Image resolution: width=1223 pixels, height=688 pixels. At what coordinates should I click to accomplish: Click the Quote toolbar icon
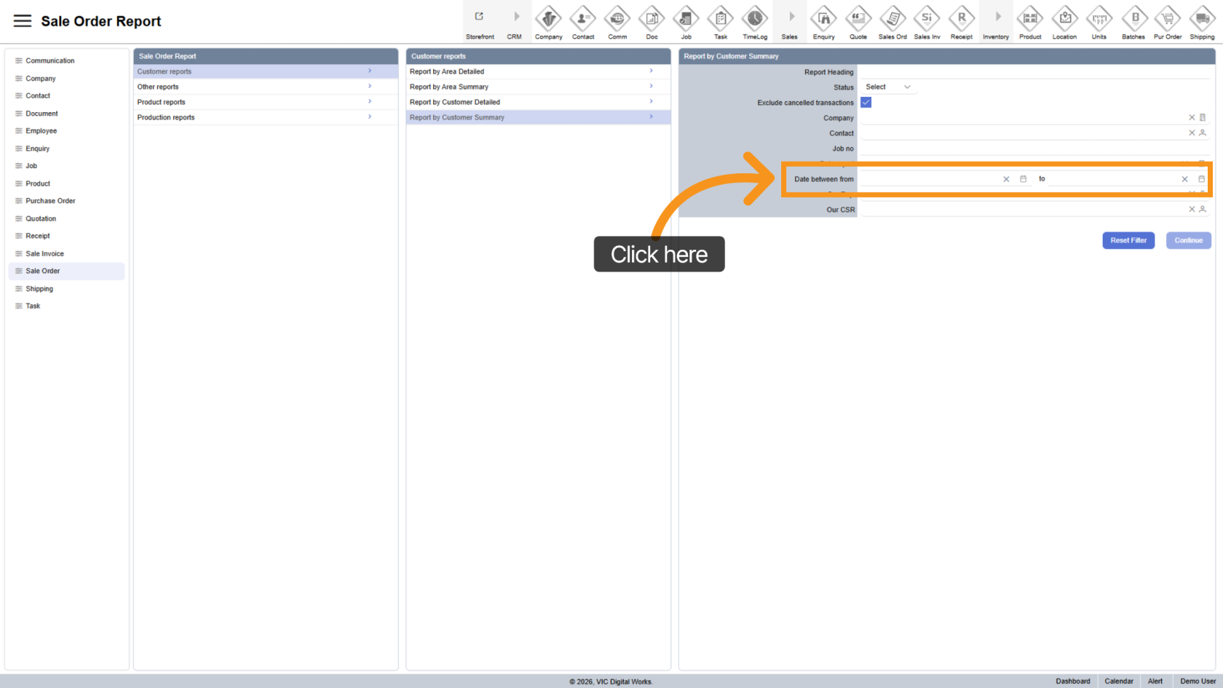coord(858,18)
